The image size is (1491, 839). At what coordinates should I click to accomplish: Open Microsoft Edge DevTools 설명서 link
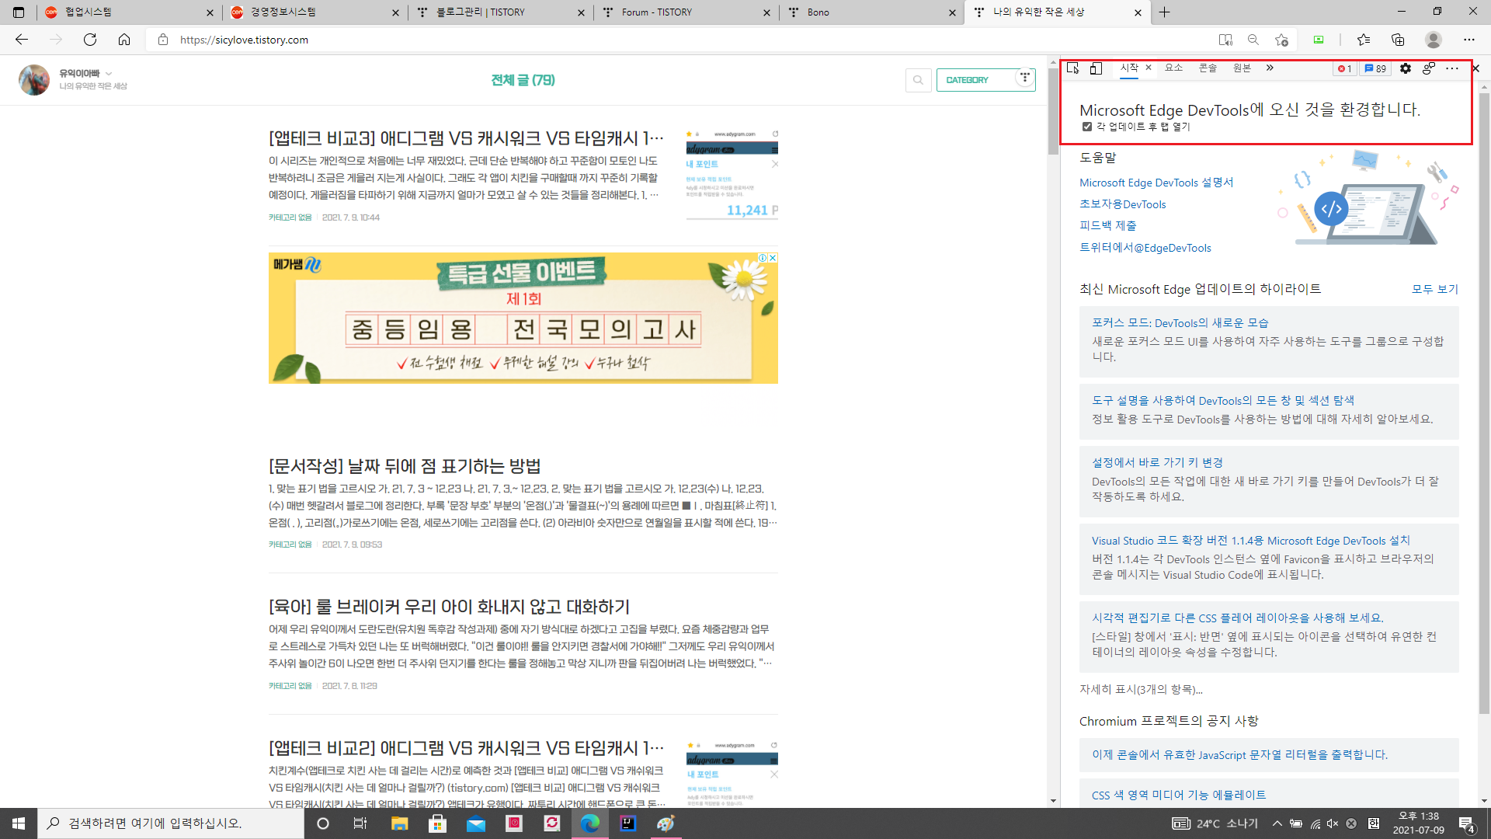click(x=1156, y=183)
